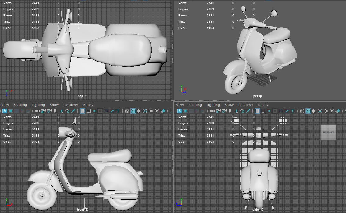Click Wireframe on Shaded icon in front -Z panel
The image size is (346, 213).
click(145, 111)
